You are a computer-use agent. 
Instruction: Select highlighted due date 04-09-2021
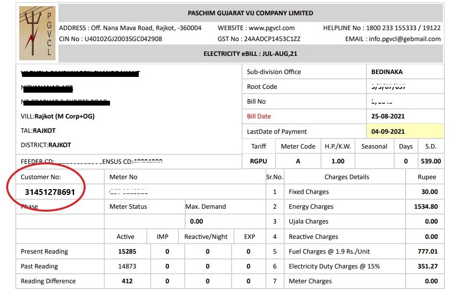388,131
